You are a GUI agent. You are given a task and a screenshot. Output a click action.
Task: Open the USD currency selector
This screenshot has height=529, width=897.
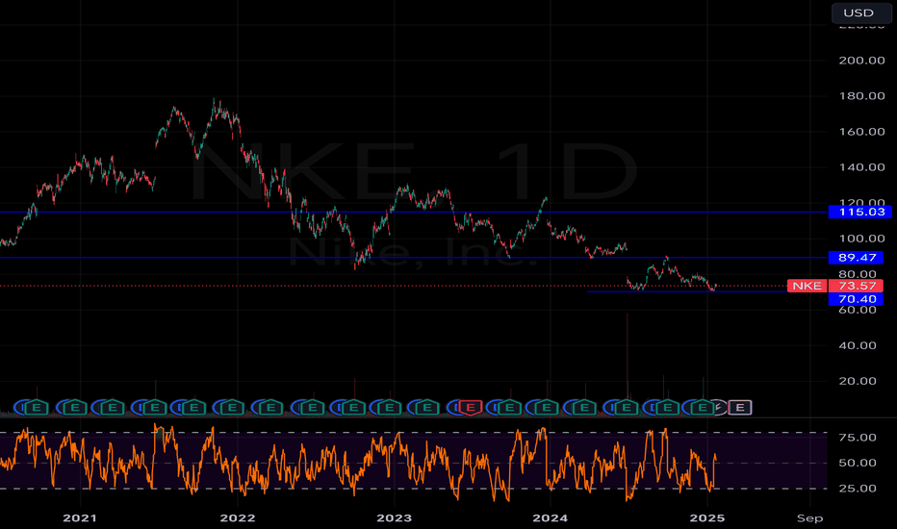861,13
